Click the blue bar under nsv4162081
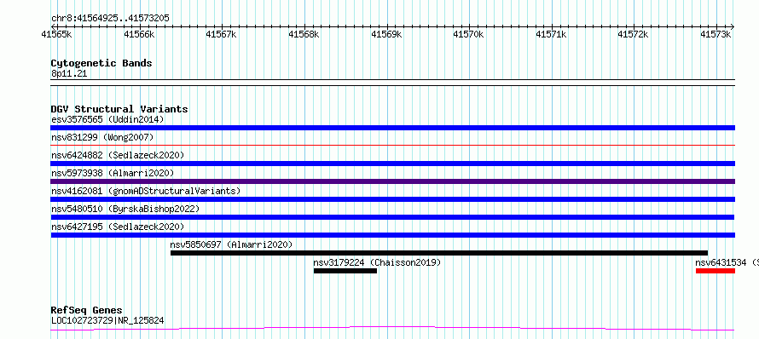759x339 pixels. pos(392,199)
